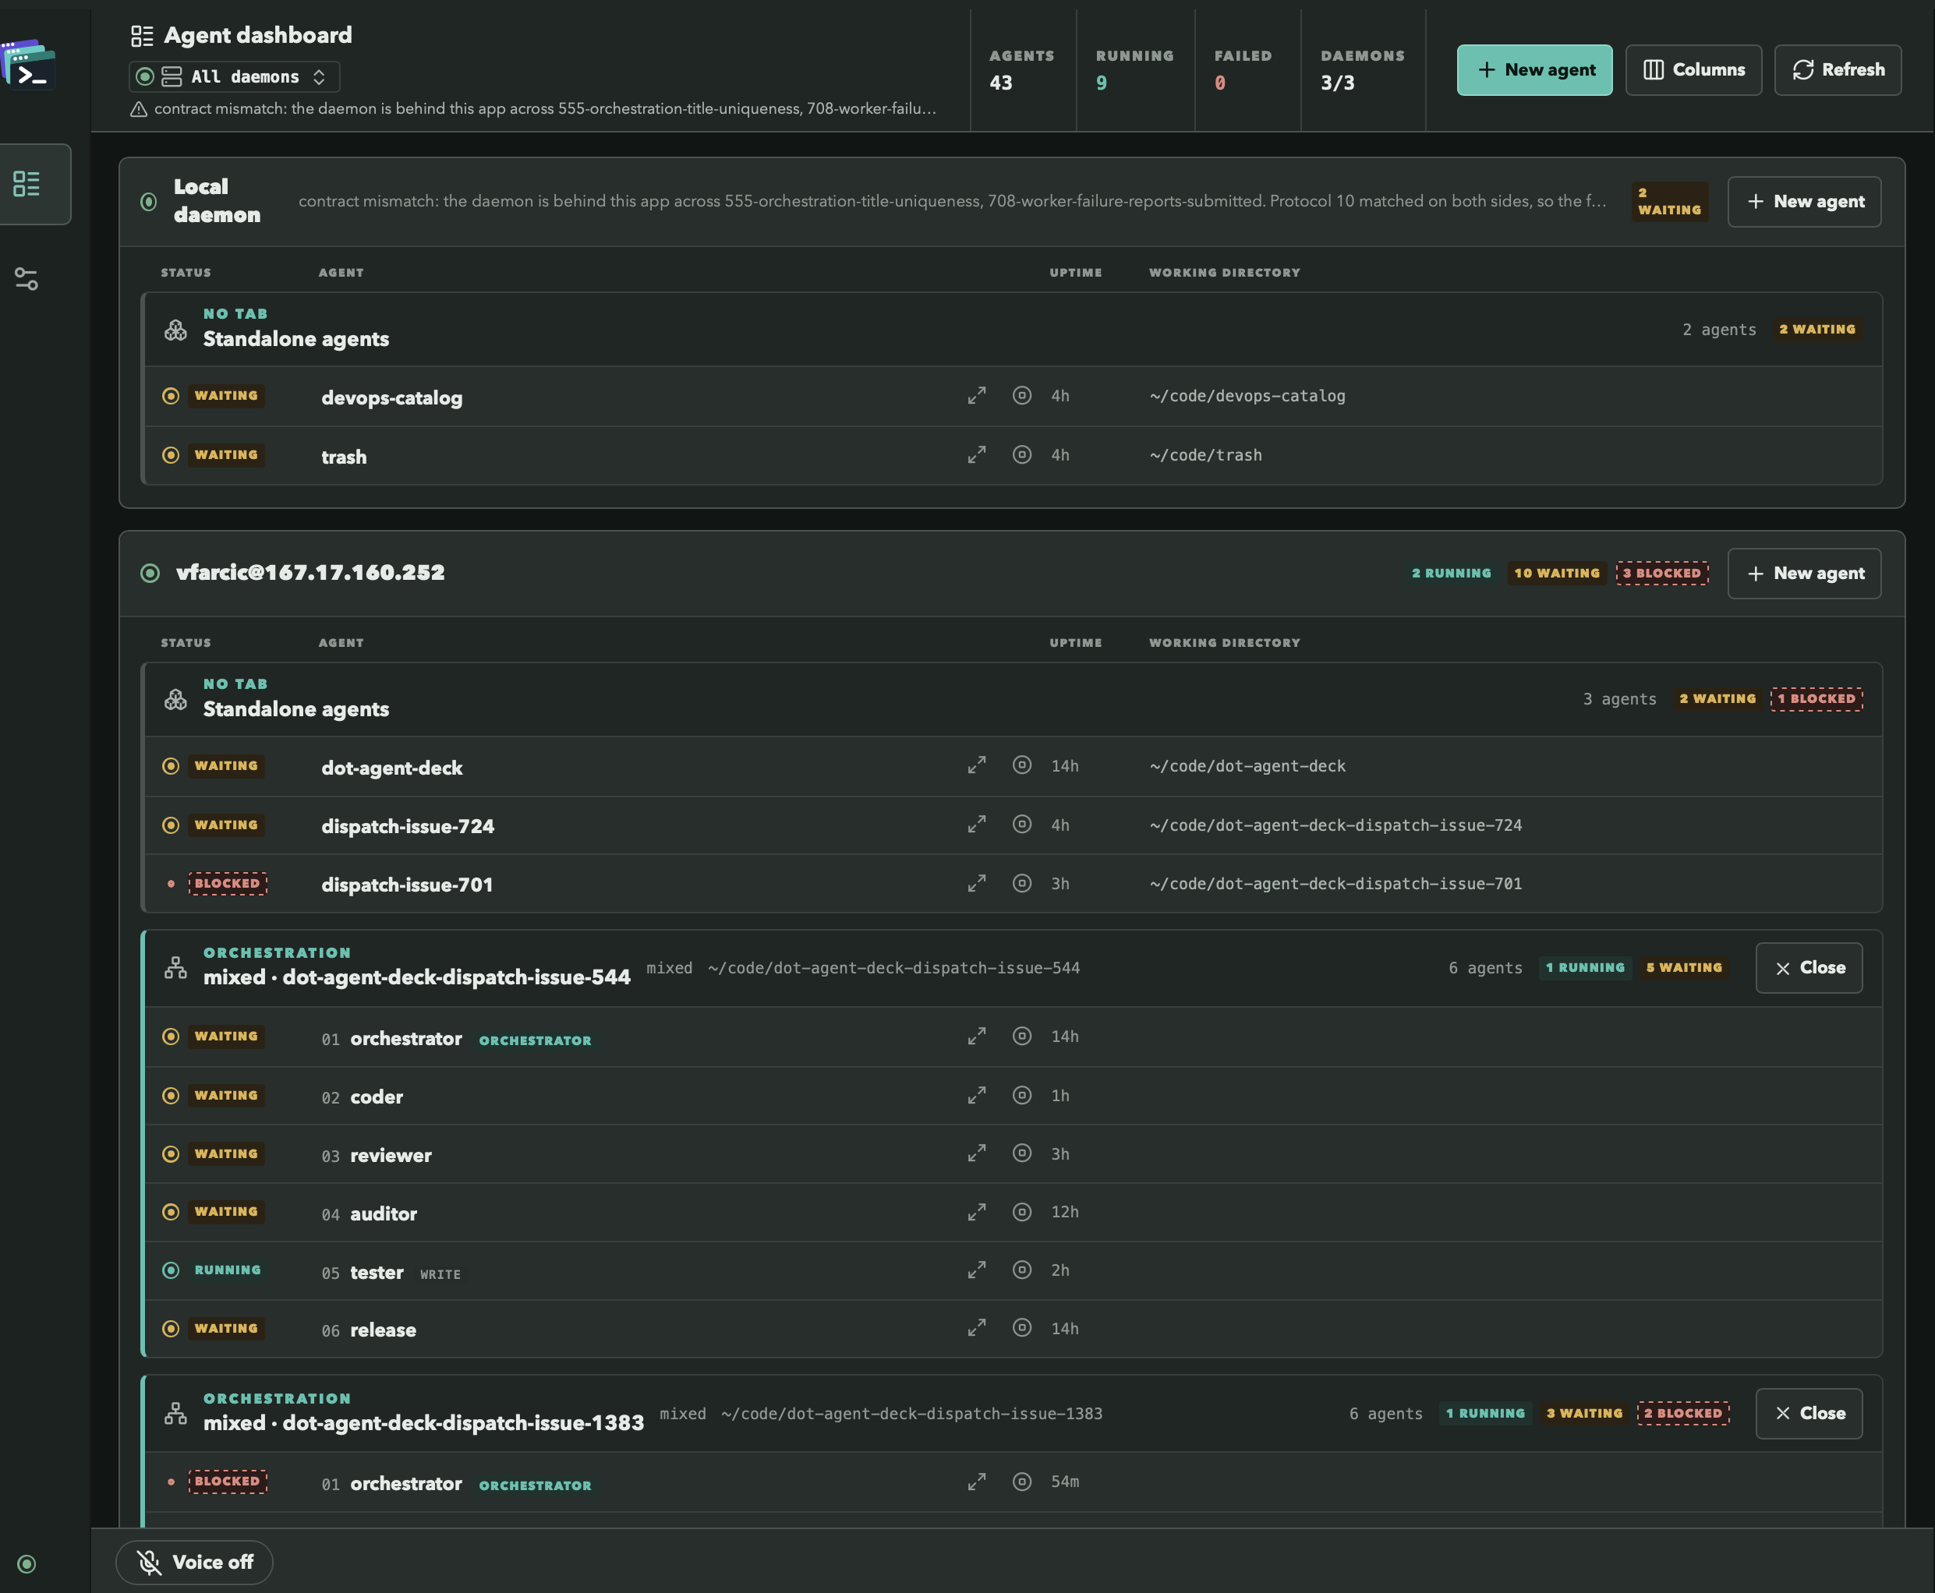Expand the dot-agent-deck agent view

977,765
